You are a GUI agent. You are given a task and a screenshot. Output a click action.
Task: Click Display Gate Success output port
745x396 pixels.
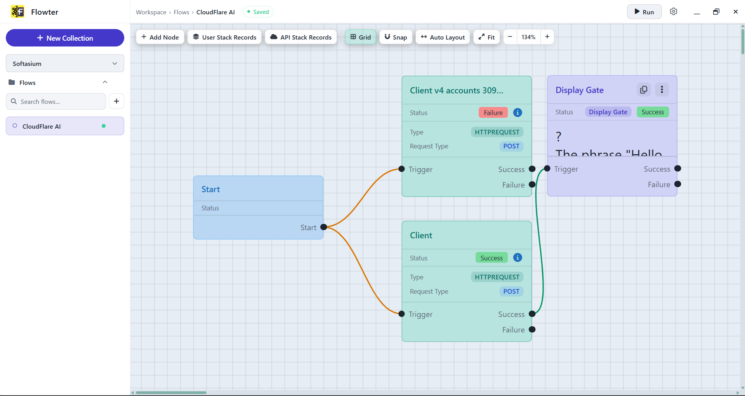pos(678,169)
